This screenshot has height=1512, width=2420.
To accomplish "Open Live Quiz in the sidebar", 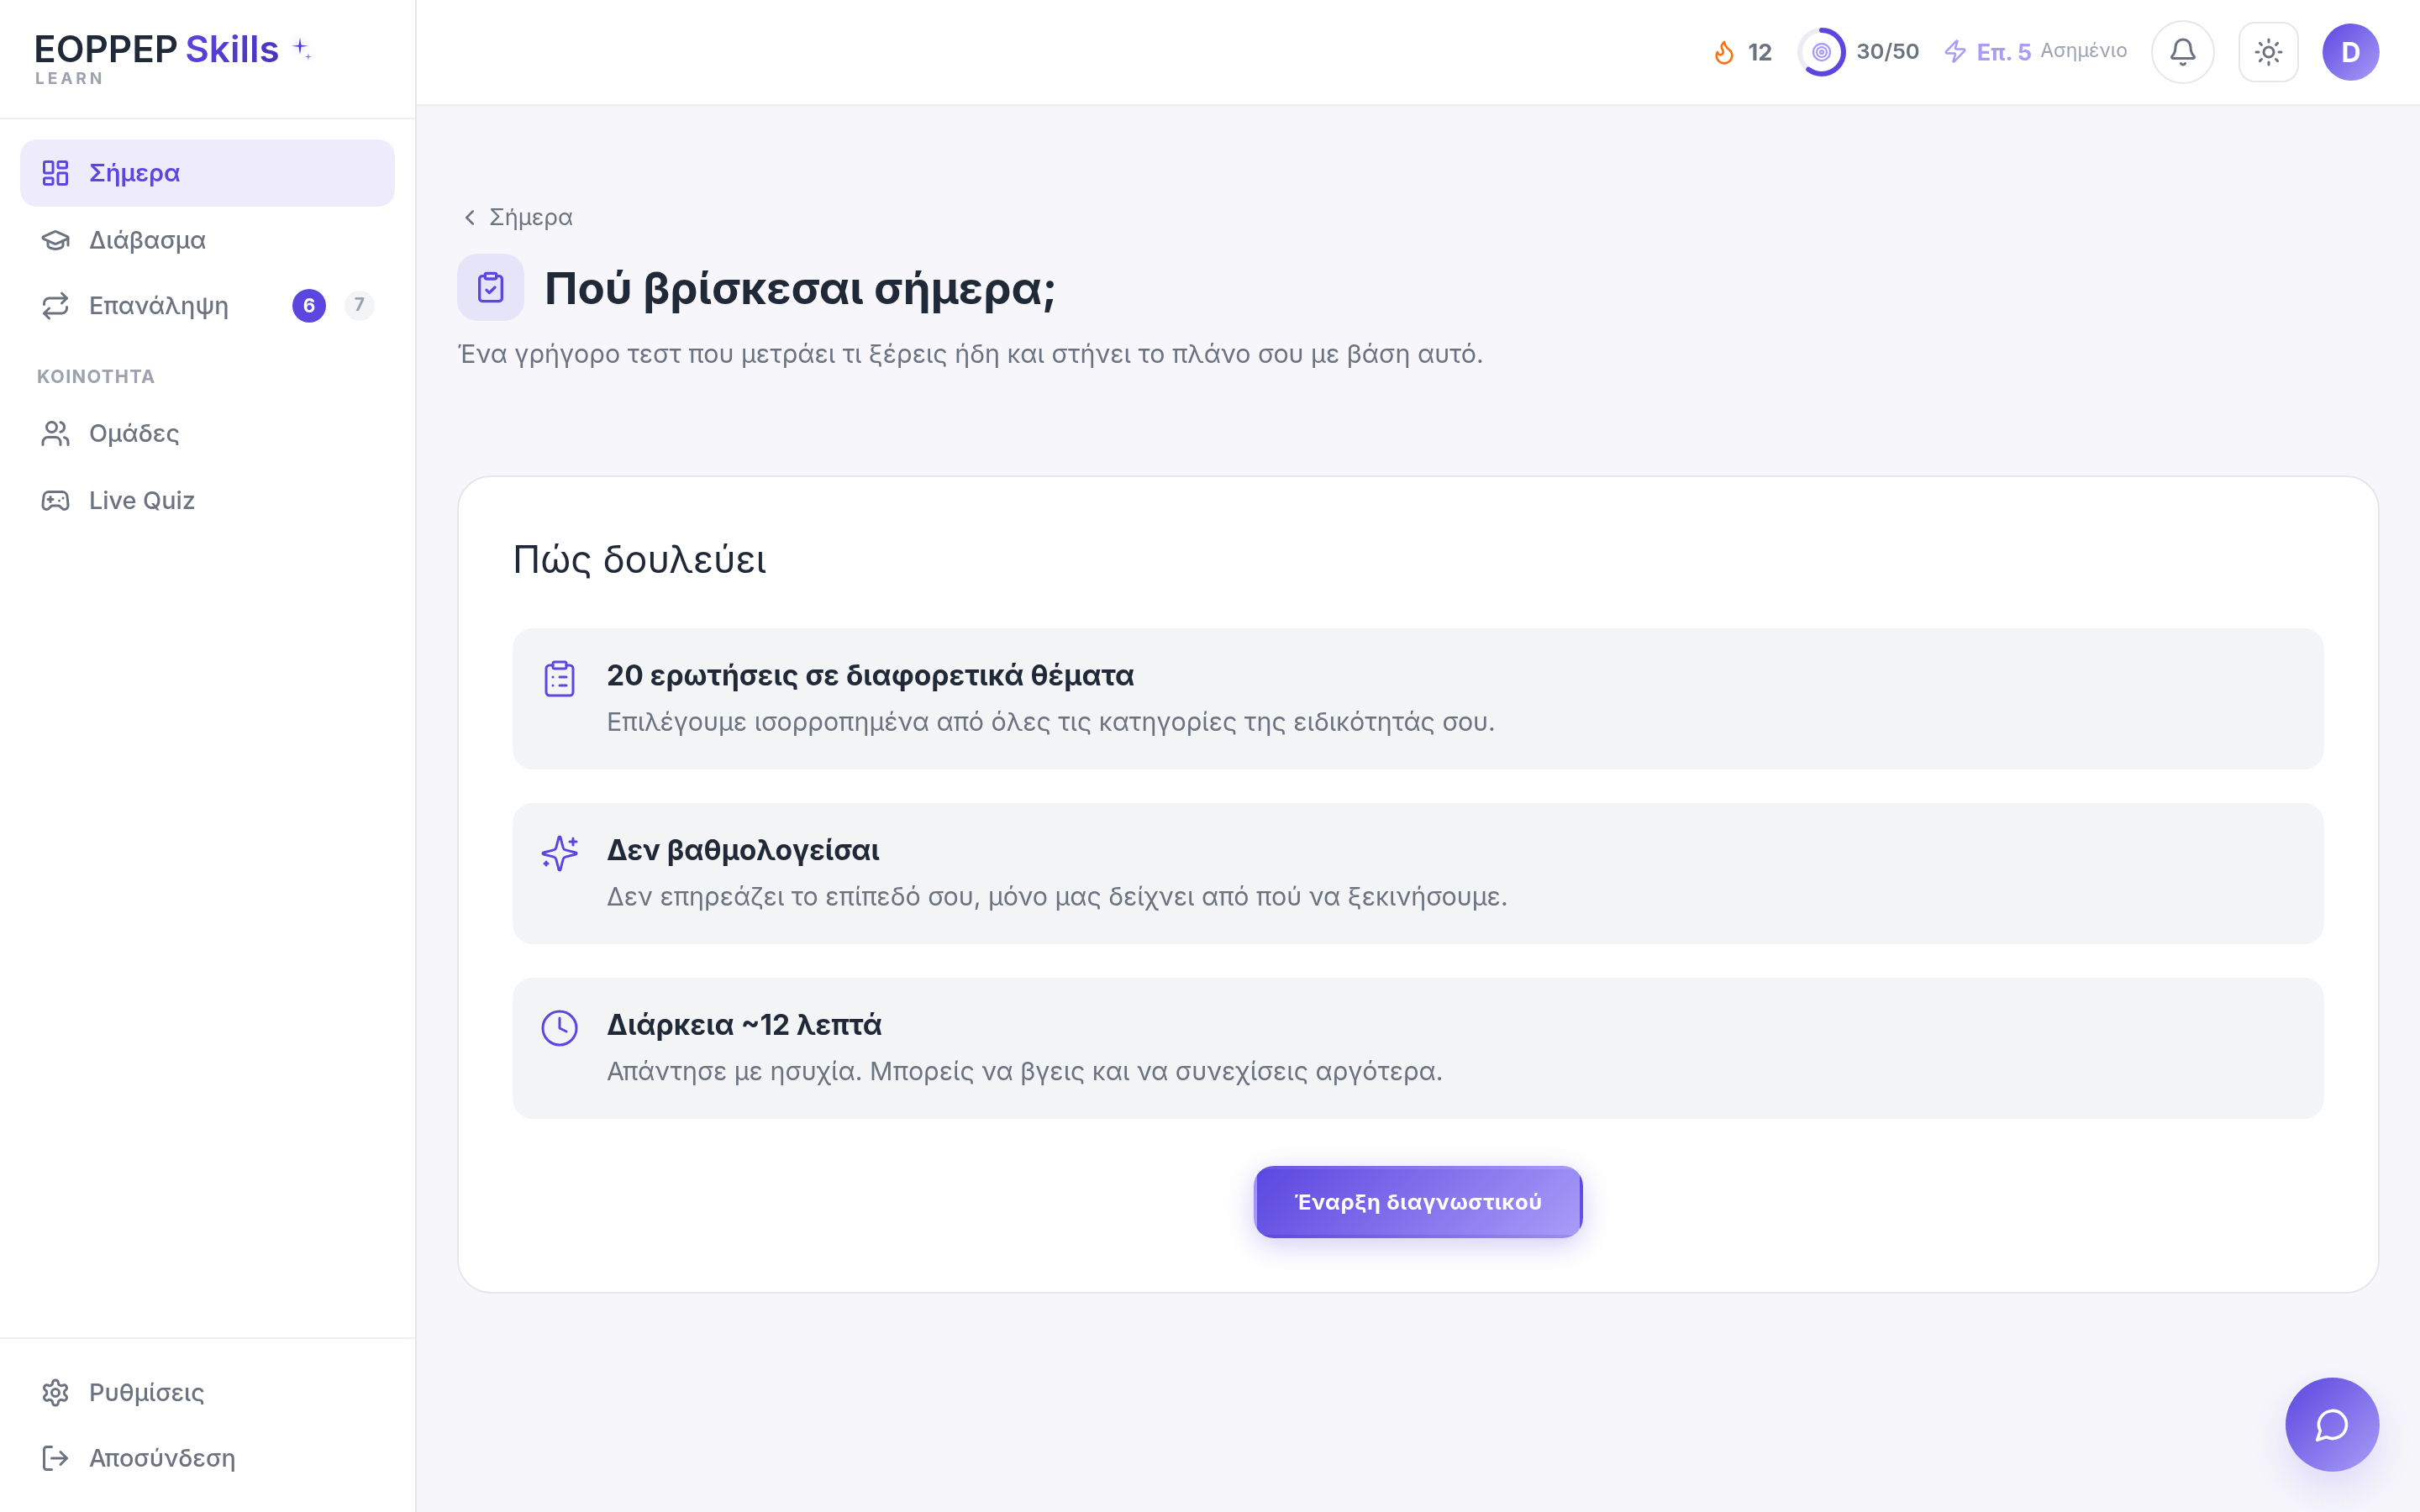I will coord(207,500).
